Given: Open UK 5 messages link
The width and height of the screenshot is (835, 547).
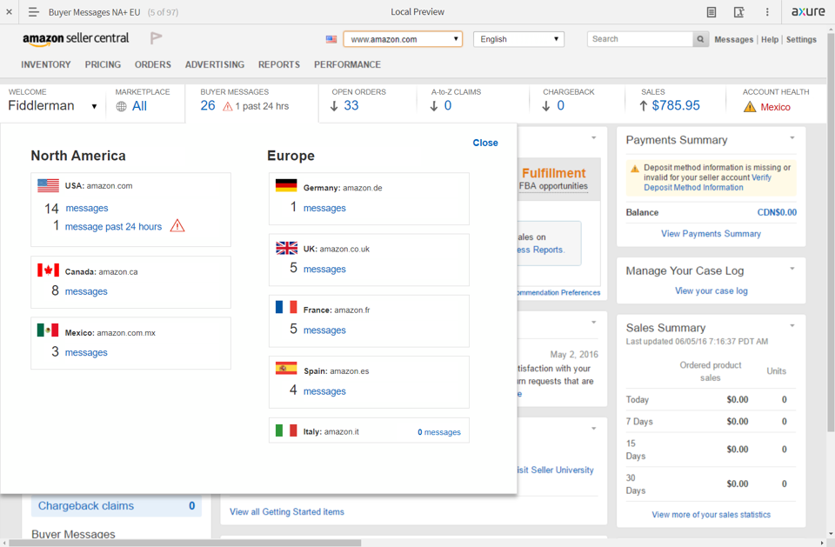Looking at the screenshot, I should [324, 270].
